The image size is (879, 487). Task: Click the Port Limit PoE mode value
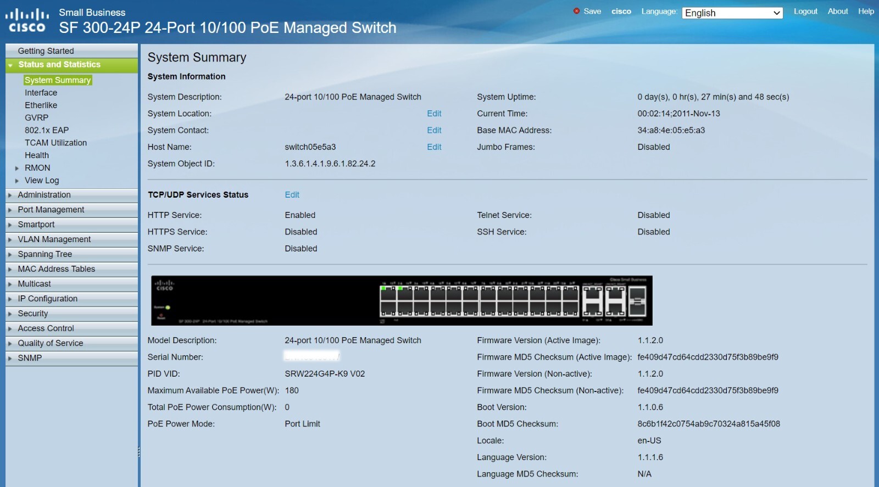click(302, 424)
